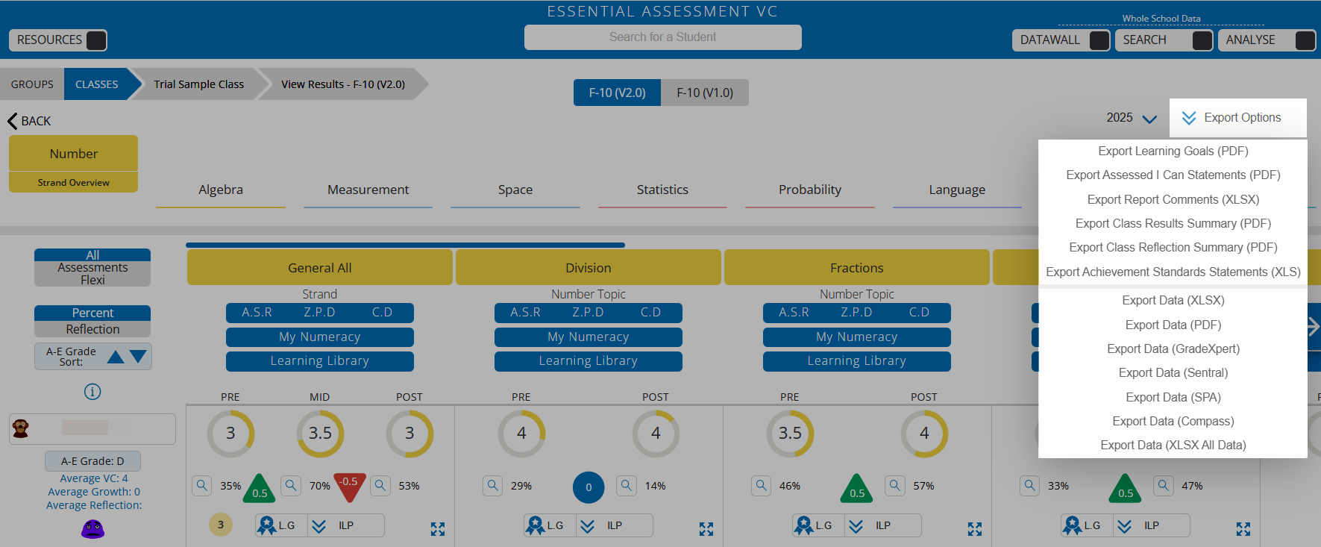Click the Fractions POST score dial 4

click(924, 434)
